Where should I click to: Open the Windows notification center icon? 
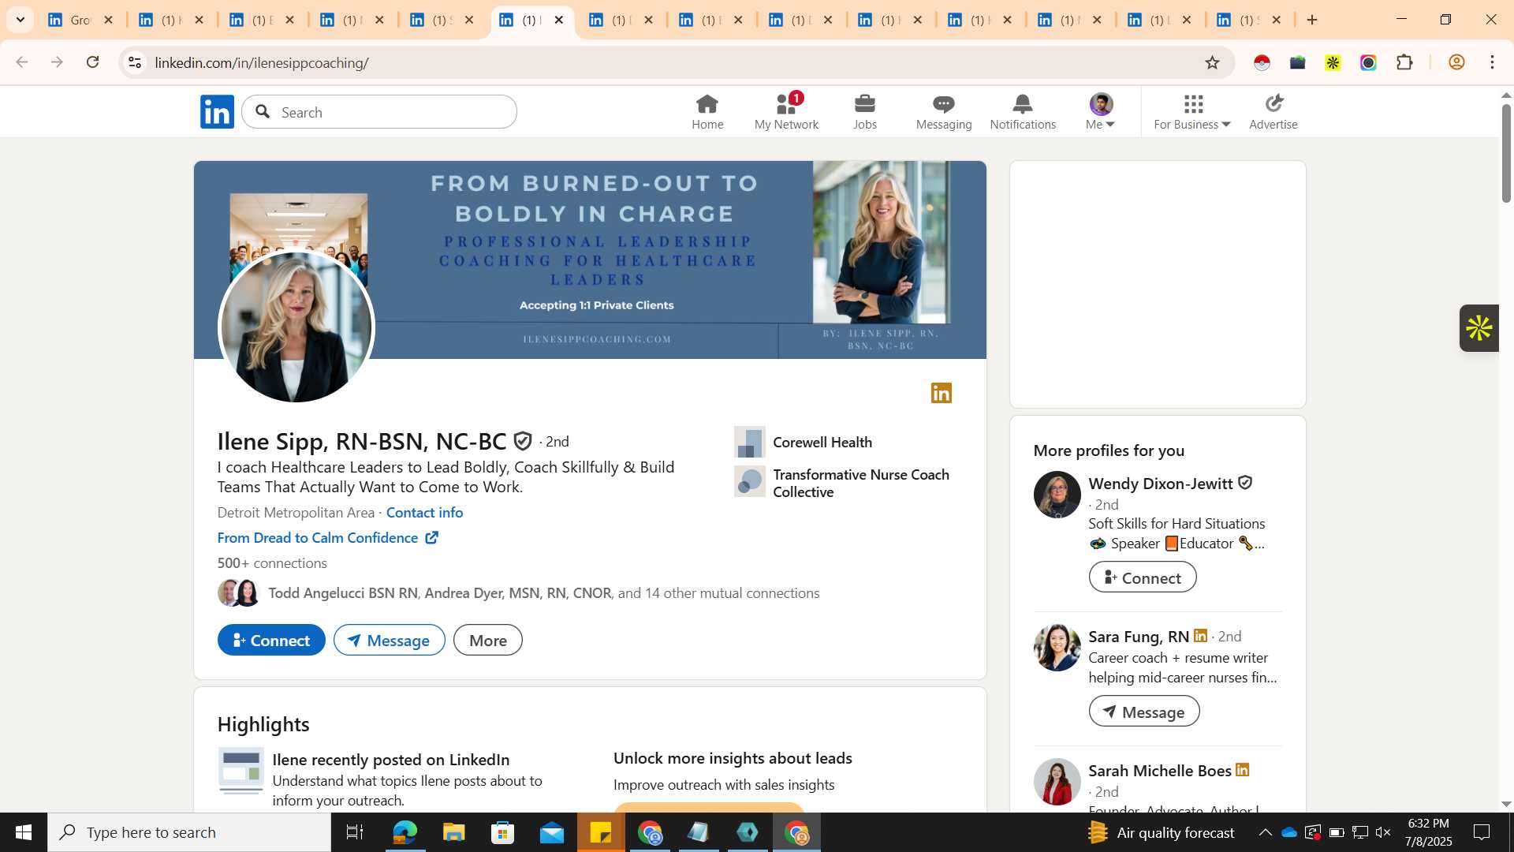click(x=1482, y=832)
